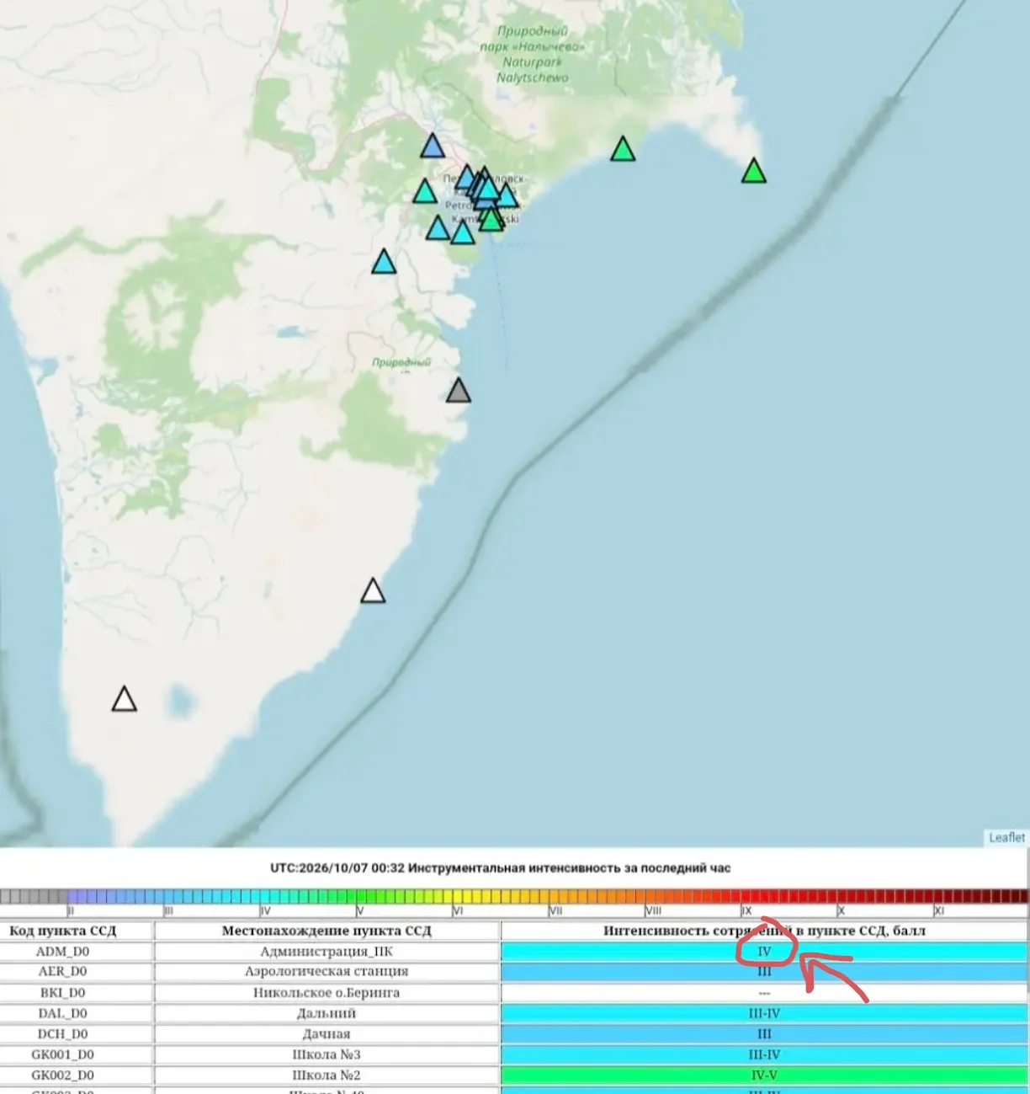Click the green IV-V intensity cell for Школа №2
The width and height of the screenshot is (1030, 1094).
[x=764, y=1075]
